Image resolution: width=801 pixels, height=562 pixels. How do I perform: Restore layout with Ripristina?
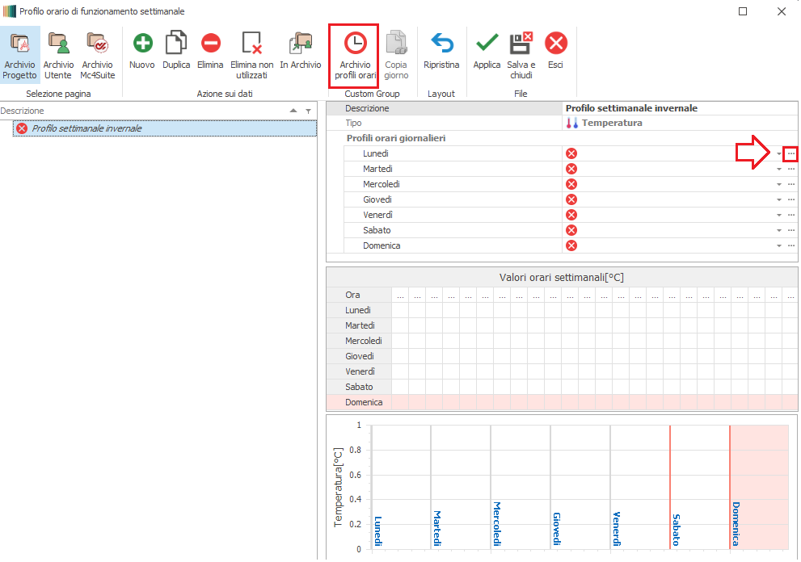pos(441,52)
